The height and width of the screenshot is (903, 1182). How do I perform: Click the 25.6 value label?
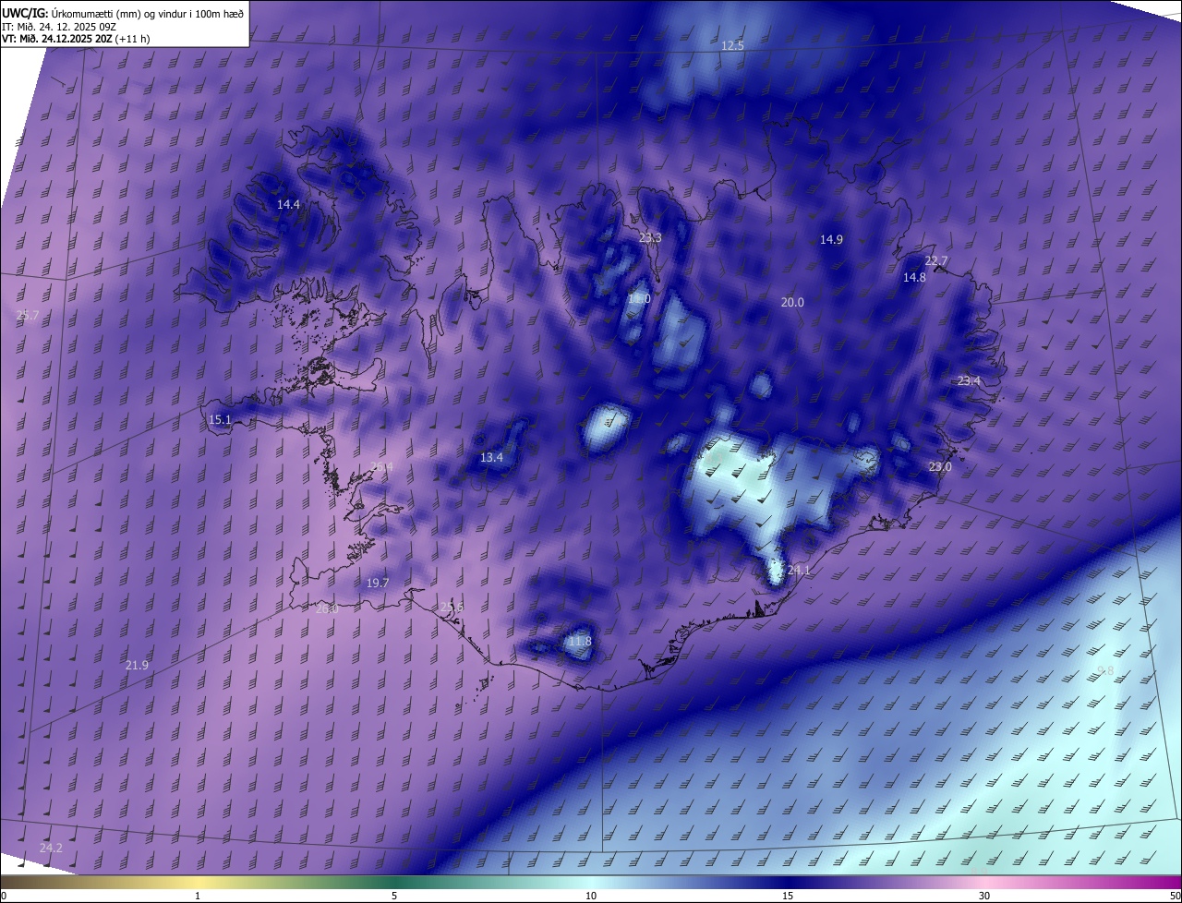point(452,607)
